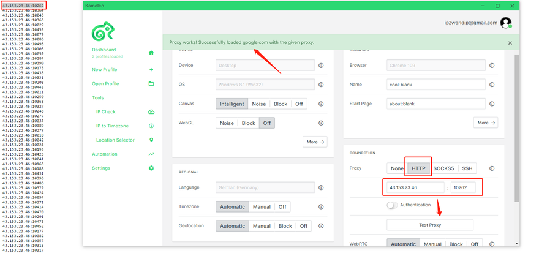This screenshot has width=539, height=253.
Task: Click the user account avatar icon
Action: (x=505, y=23)
